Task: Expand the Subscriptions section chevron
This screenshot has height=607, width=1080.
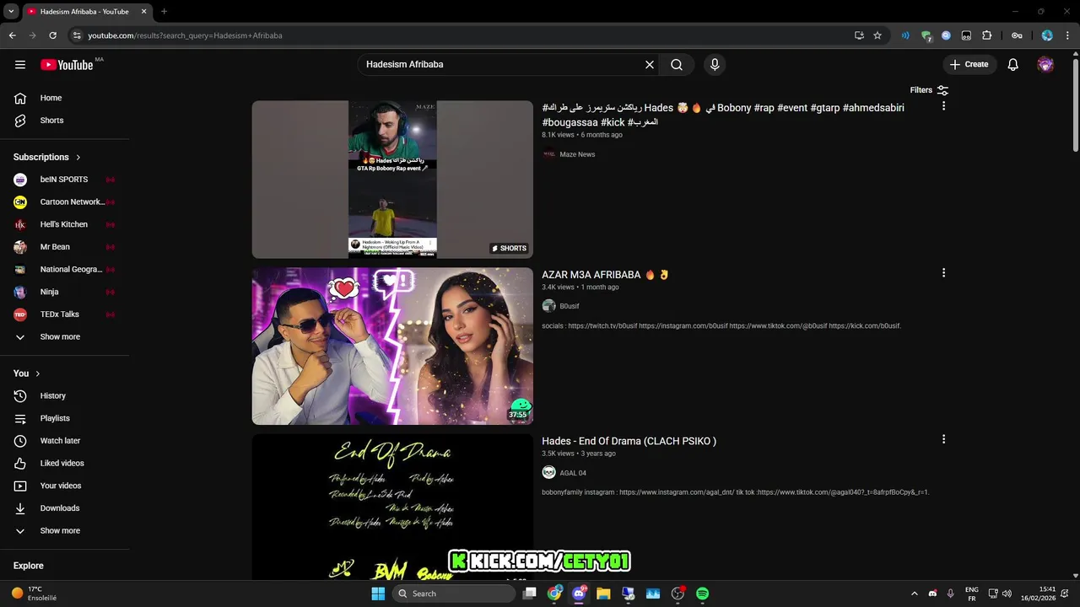Action: 78,158
